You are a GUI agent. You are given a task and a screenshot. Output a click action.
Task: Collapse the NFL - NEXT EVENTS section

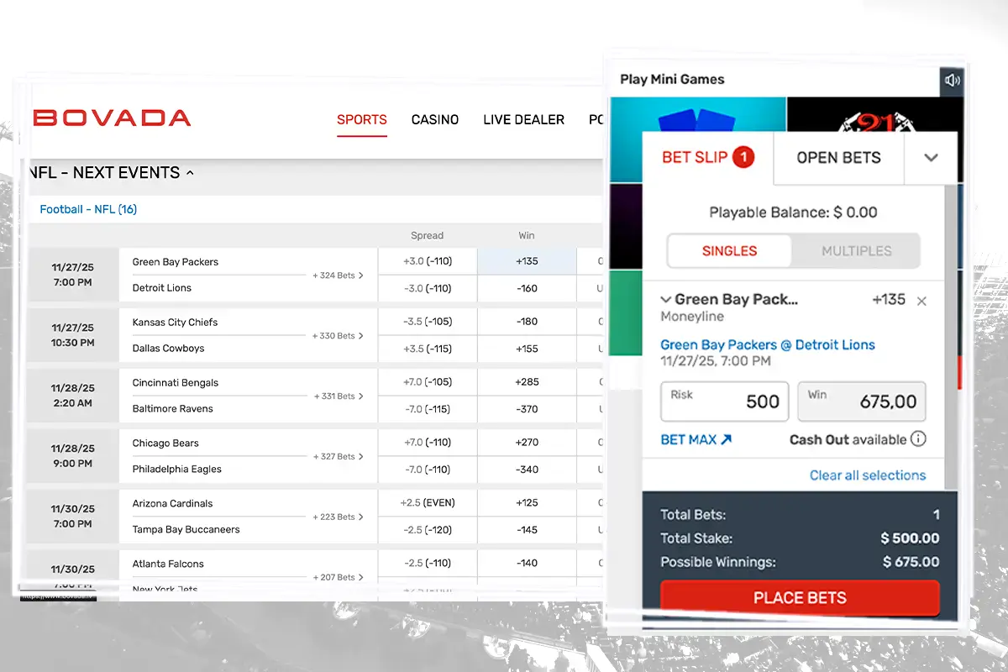tap(190, 172)
